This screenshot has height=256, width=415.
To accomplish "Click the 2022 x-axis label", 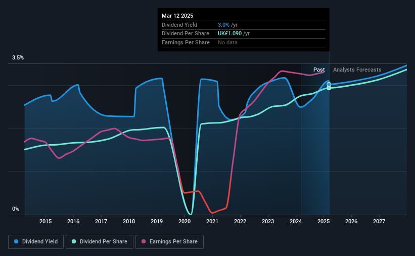I will tap(240, 221).
